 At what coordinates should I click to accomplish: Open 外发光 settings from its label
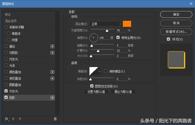click(x=13, y=91)
